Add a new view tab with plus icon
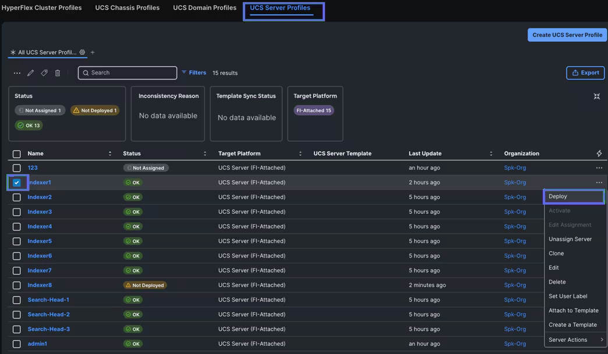Image resolution: width=608 pixels, height=354 pixels. [93, 52]
